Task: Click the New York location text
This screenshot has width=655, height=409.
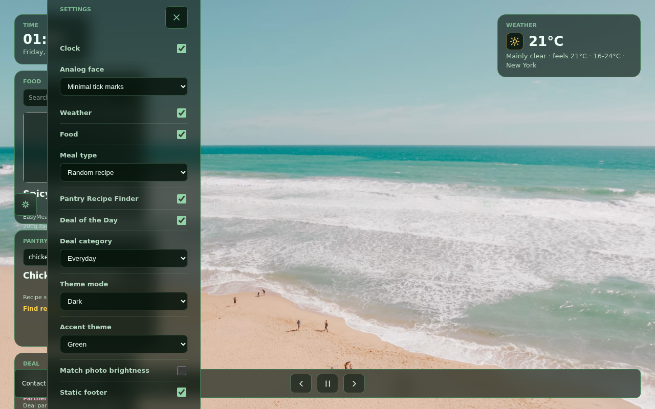Action: pyautogui.click(x=521, y=65)
